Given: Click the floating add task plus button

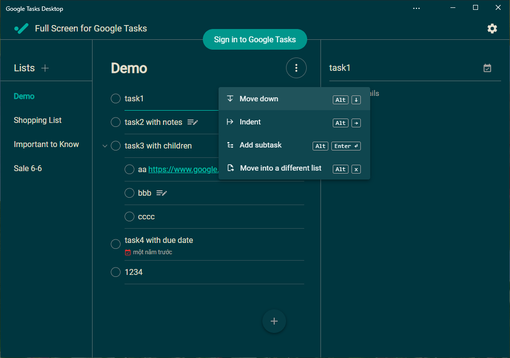Looking at the screenshot, I should tap(274, 321).
